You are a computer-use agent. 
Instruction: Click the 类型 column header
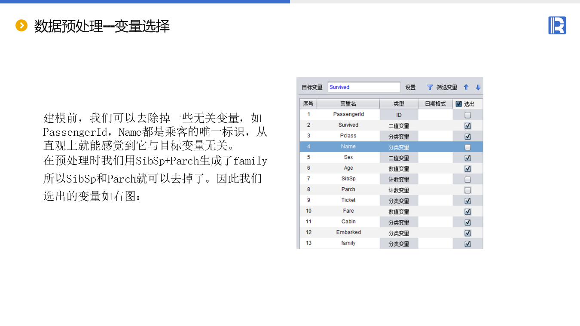pos(399,104)
